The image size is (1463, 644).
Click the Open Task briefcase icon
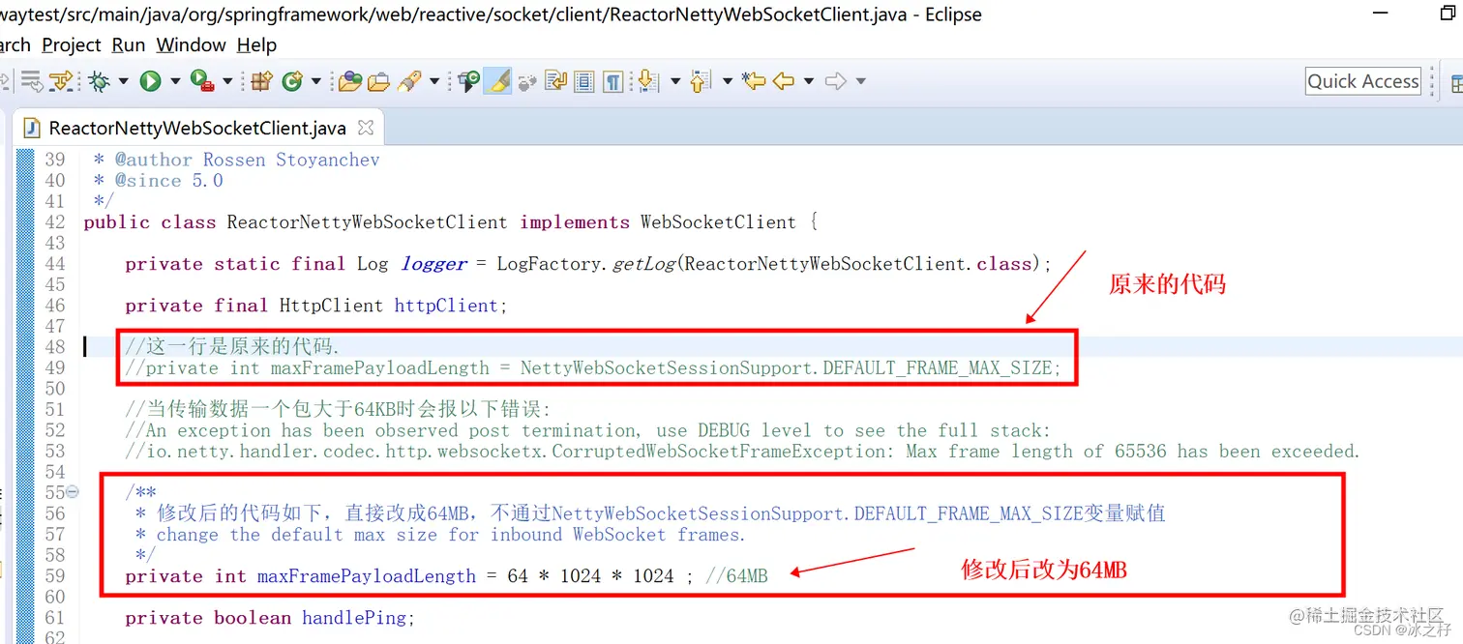coord(378,81)
